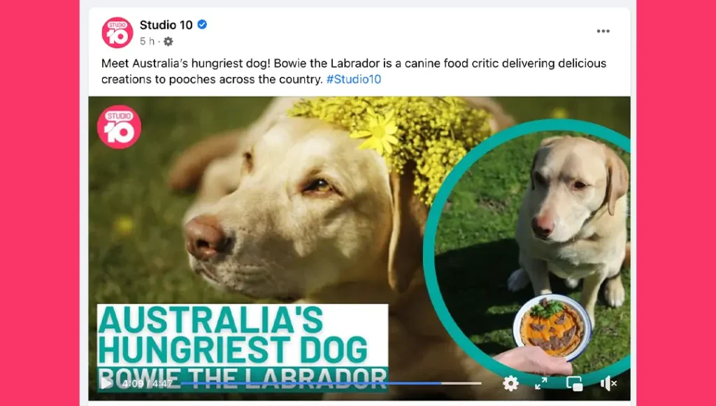
Task: Open the video quality settings gear
Action: (x=510, y=383)
